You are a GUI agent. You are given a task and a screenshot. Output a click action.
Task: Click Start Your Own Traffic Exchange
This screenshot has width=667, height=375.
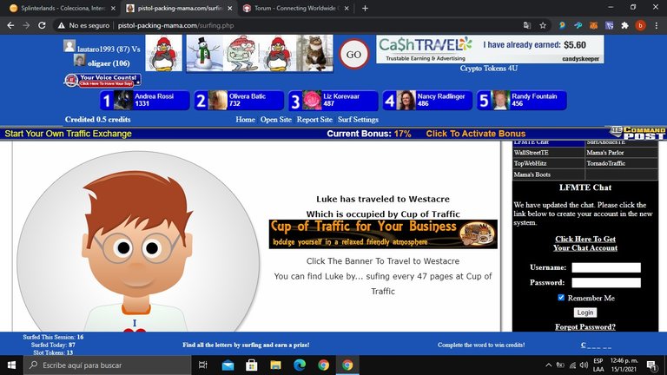coord(68,134)
